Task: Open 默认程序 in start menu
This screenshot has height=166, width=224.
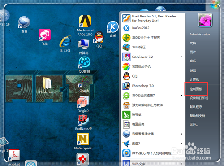Action: click(196, 107)
